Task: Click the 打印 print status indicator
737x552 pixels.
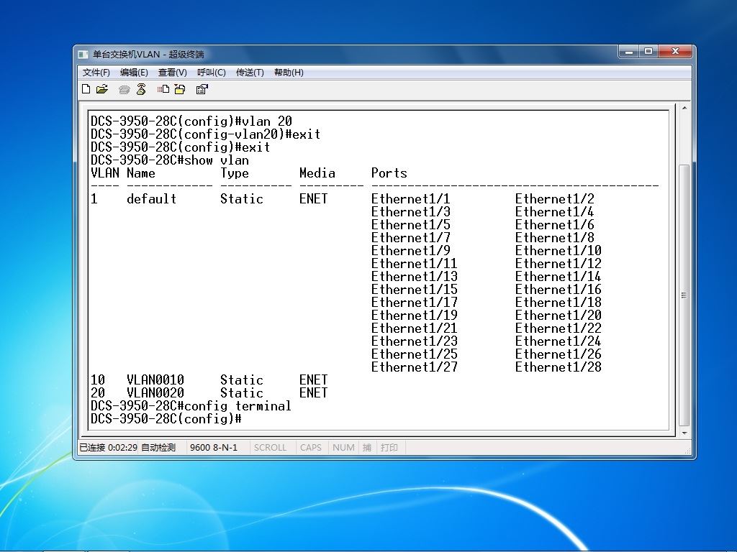Action: (x=389, y=448)
